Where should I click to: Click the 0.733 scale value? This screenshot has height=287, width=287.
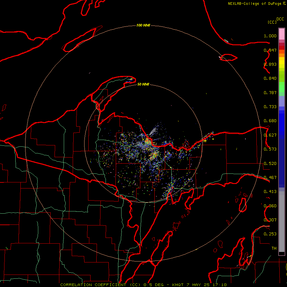click(270, 107)
